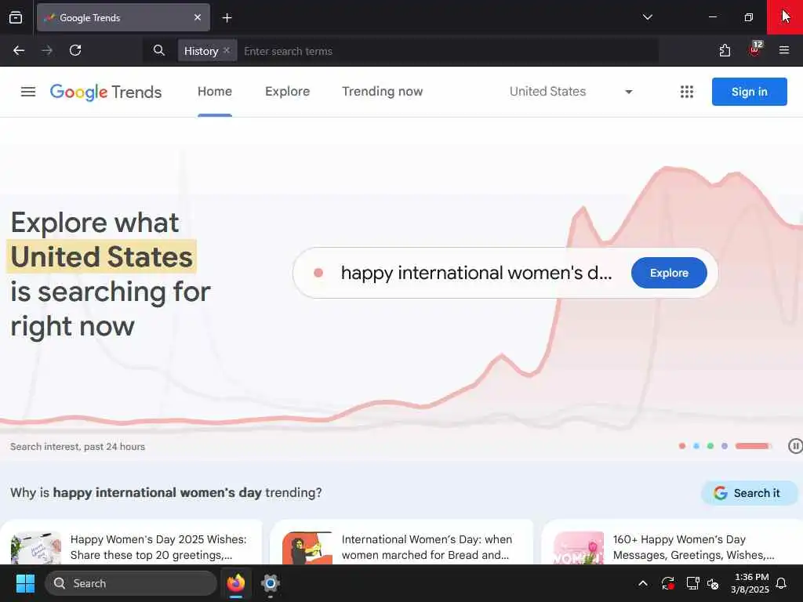Viewport: 803px width, 602px height.
Task: Open Firefox from the taskbar
Action: (x=236, y=583)
